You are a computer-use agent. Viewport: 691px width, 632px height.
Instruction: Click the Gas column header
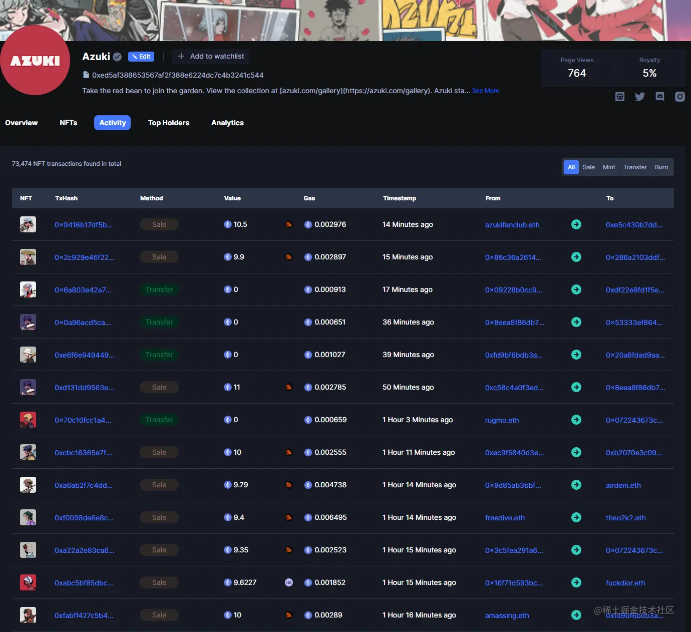coord(309,198)
